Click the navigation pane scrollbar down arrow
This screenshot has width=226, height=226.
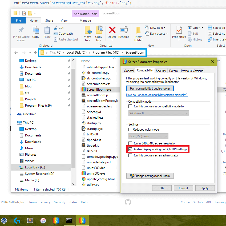click(x=73, y=184)
